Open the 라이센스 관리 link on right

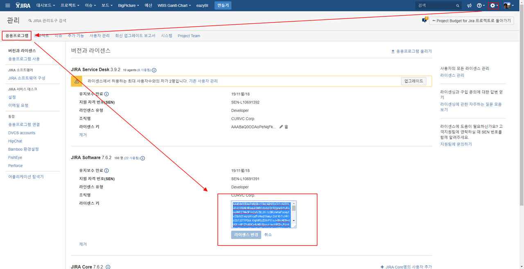[452, 75]
